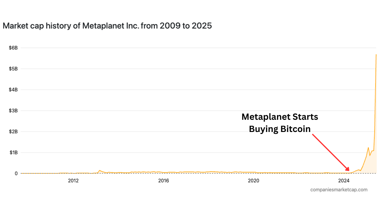This screenshot has width=380, height=214.
Task: Click the highest point of the orange line
Action: tap(376, 55)
